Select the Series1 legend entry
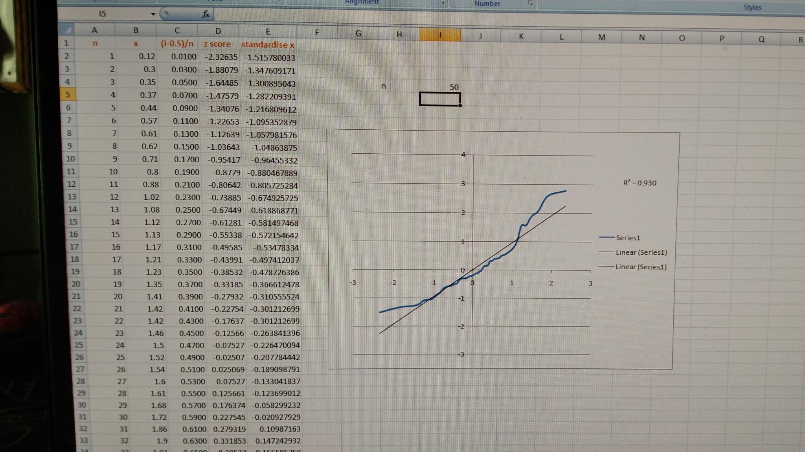The image size is (805, 452). pyautogui.click(x=628, y=238)
